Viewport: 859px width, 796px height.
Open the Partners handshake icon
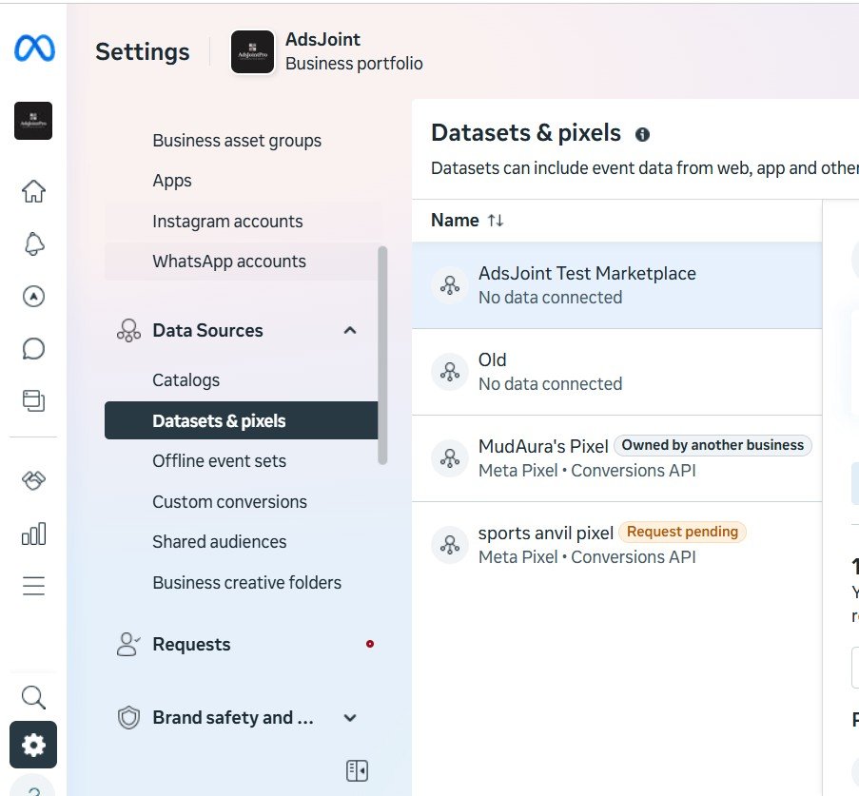tap(33, 481)
